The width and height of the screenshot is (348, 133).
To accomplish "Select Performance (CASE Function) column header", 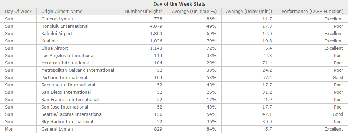I will [312, 12].
